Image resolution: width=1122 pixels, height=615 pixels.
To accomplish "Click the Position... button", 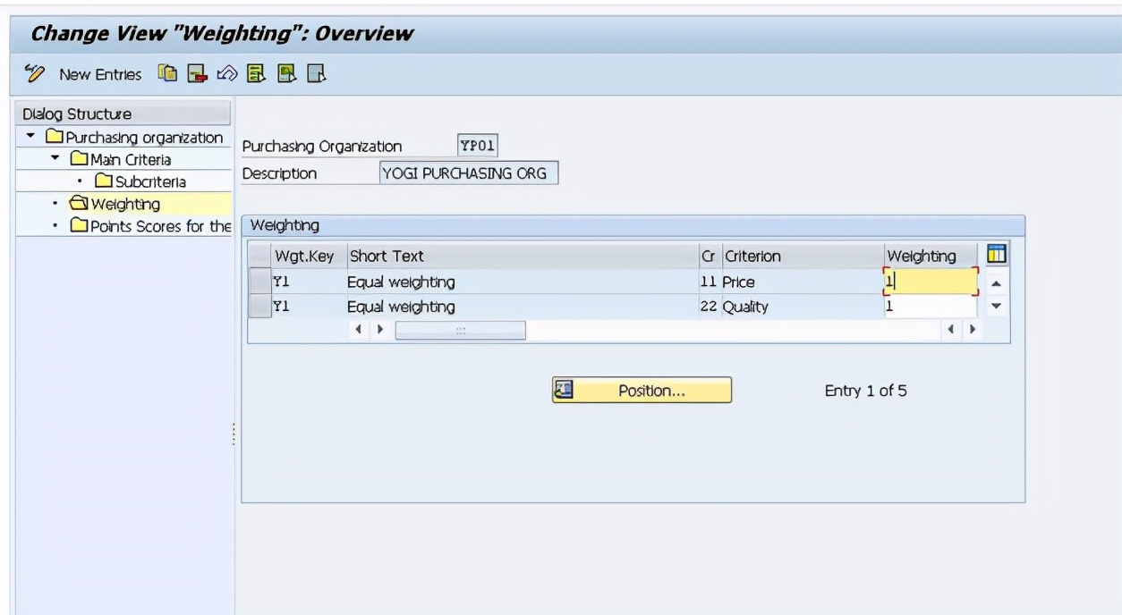I will click(x=642, y=391).
